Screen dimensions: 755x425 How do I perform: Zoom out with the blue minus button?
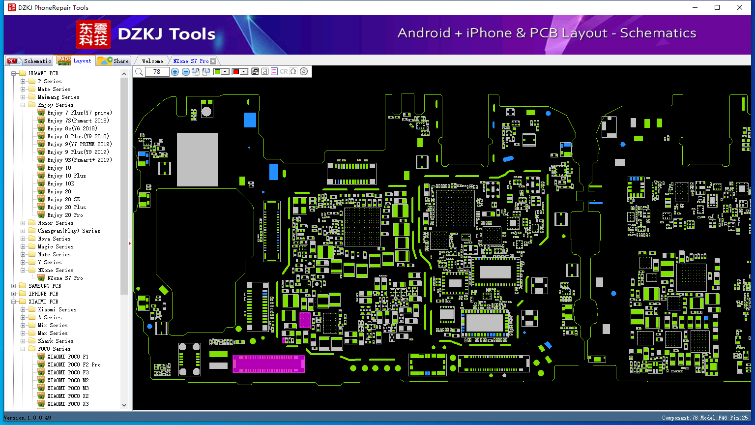tap(185, 72)
